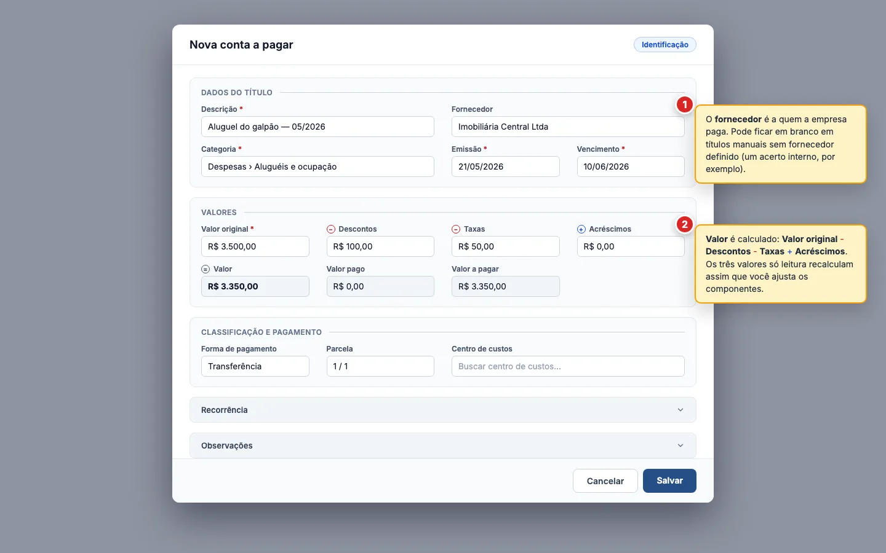The height and width of the screenshot is (553, 886).
Task: Focus the Descrição input field
Action: (x=317, y=127)
